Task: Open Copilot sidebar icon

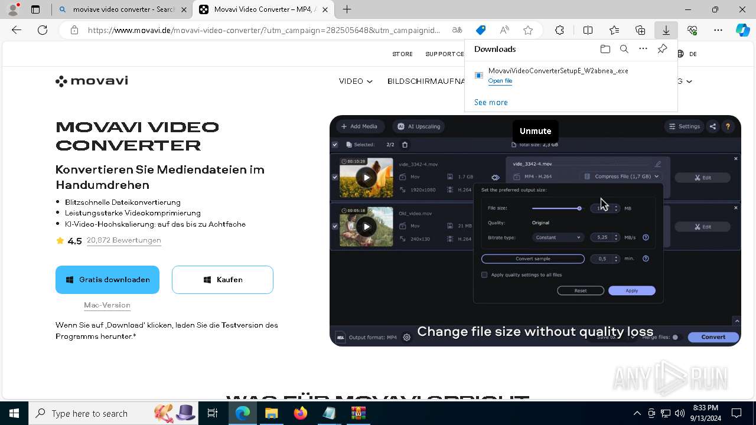Action: pos(742,30)
